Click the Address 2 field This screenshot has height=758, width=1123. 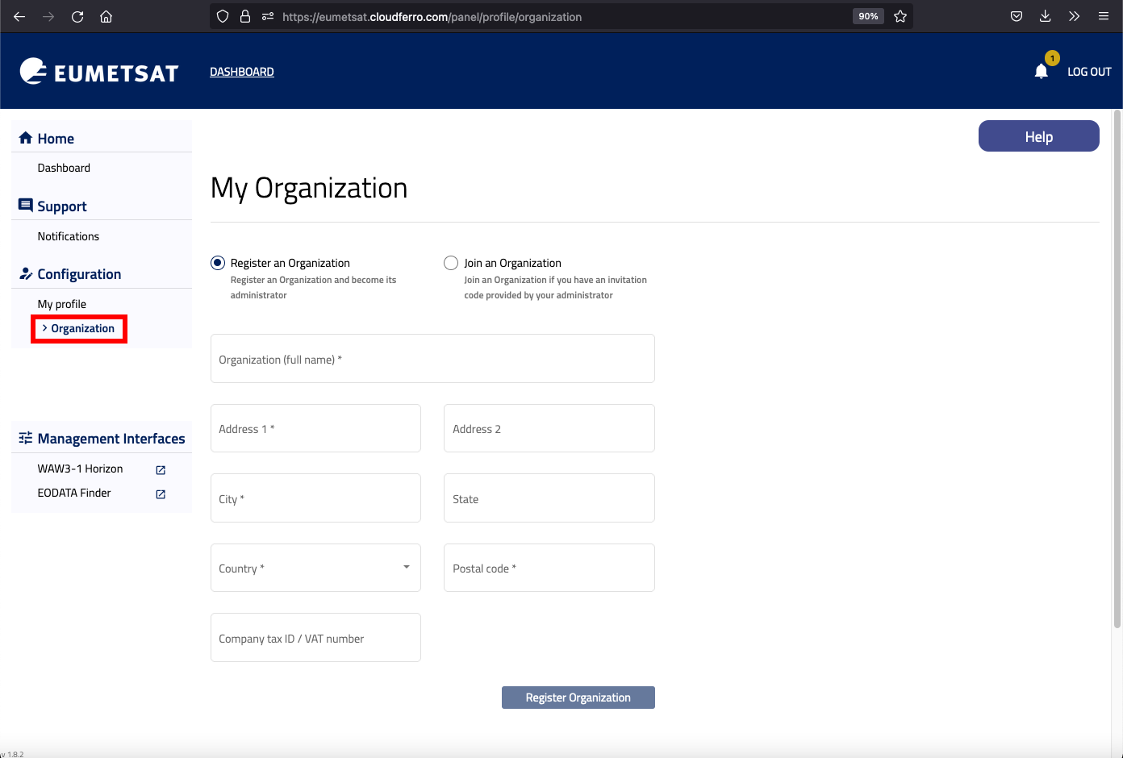coord(549,428)
